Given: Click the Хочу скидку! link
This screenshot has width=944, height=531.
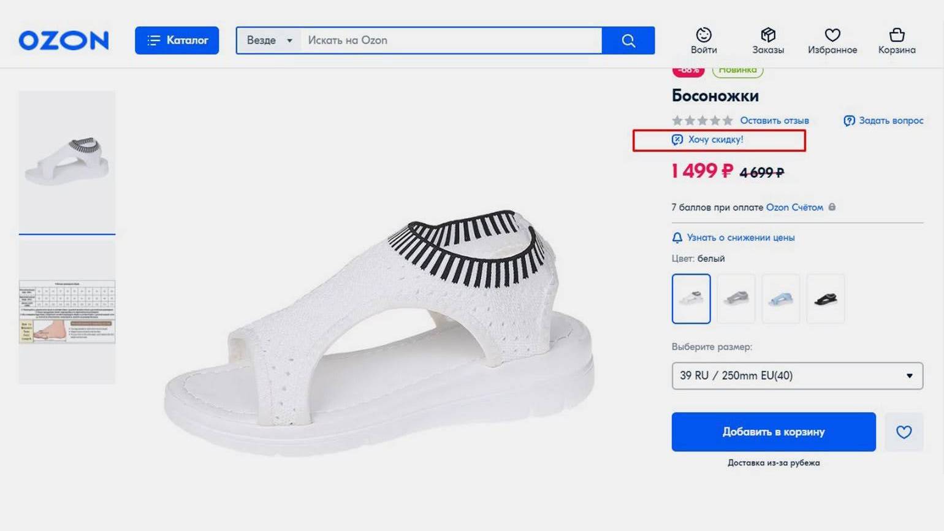Looking at the screenshot, I should pyautogui.click(x=715, y=140).
